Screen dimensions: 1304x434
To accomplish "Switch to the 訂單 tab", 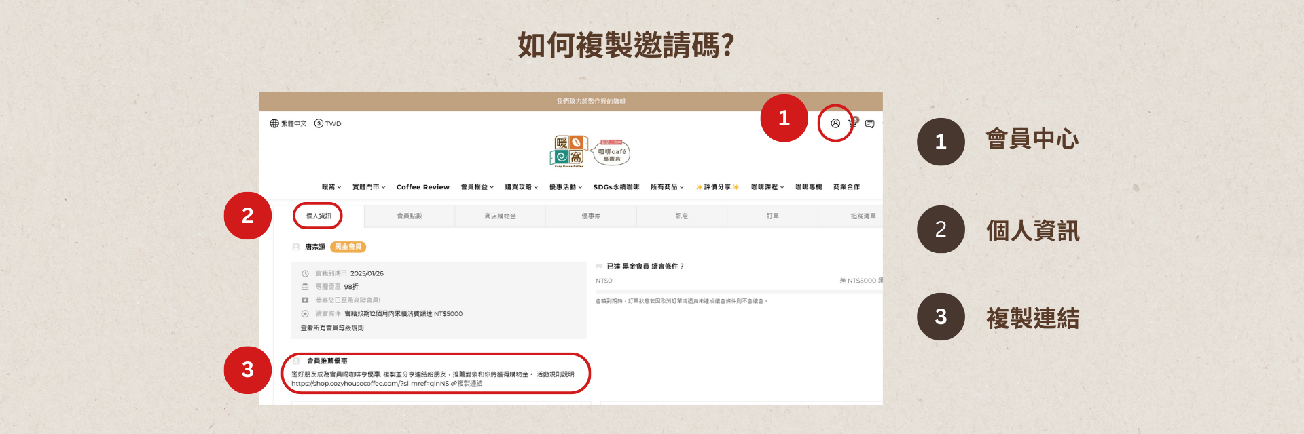I will tap(773, 216).
